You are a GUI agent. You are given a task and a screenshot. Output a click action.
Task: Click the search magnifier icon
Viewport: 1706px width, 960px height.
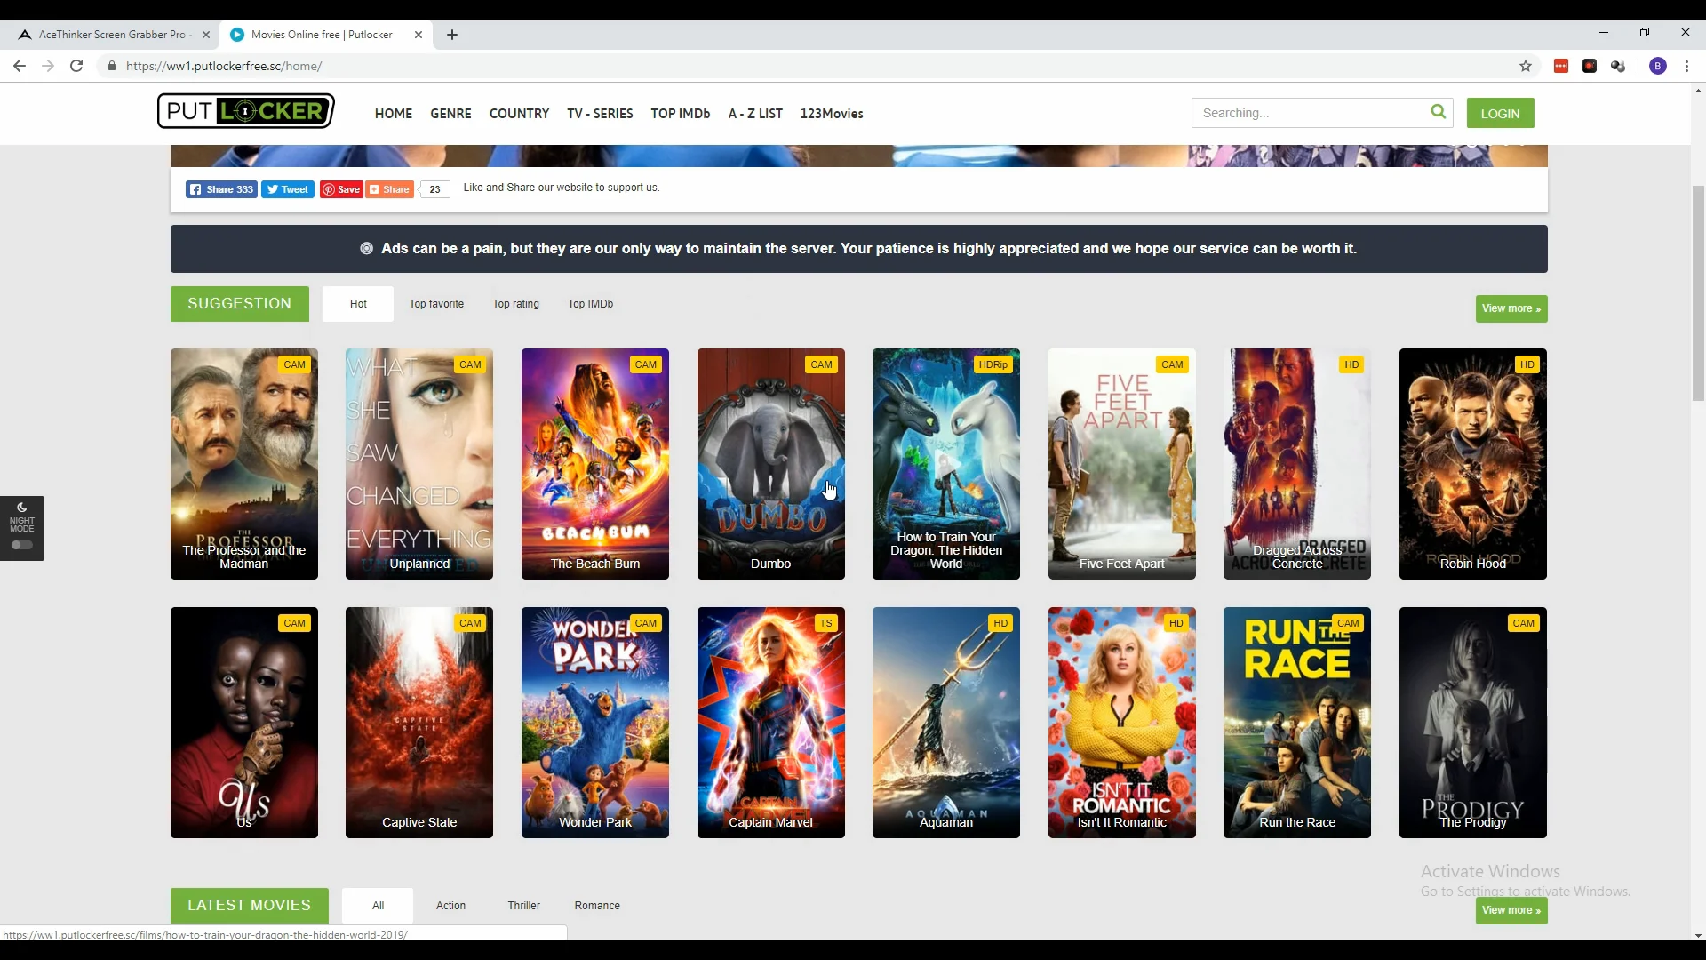[1438, 111]
